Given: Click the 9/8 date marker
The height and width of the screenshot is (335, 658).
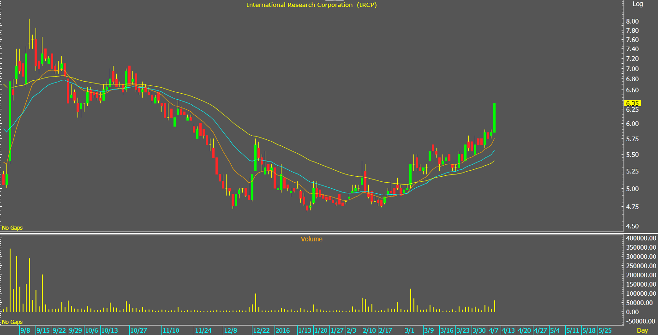Looking at the screenshot, I should click(25, 330).
